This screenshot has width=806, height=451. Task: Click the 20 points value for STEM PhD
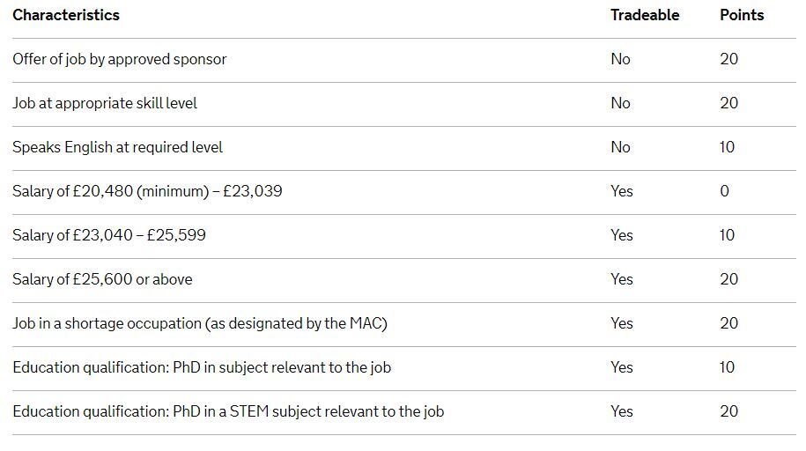click(728, 411)
